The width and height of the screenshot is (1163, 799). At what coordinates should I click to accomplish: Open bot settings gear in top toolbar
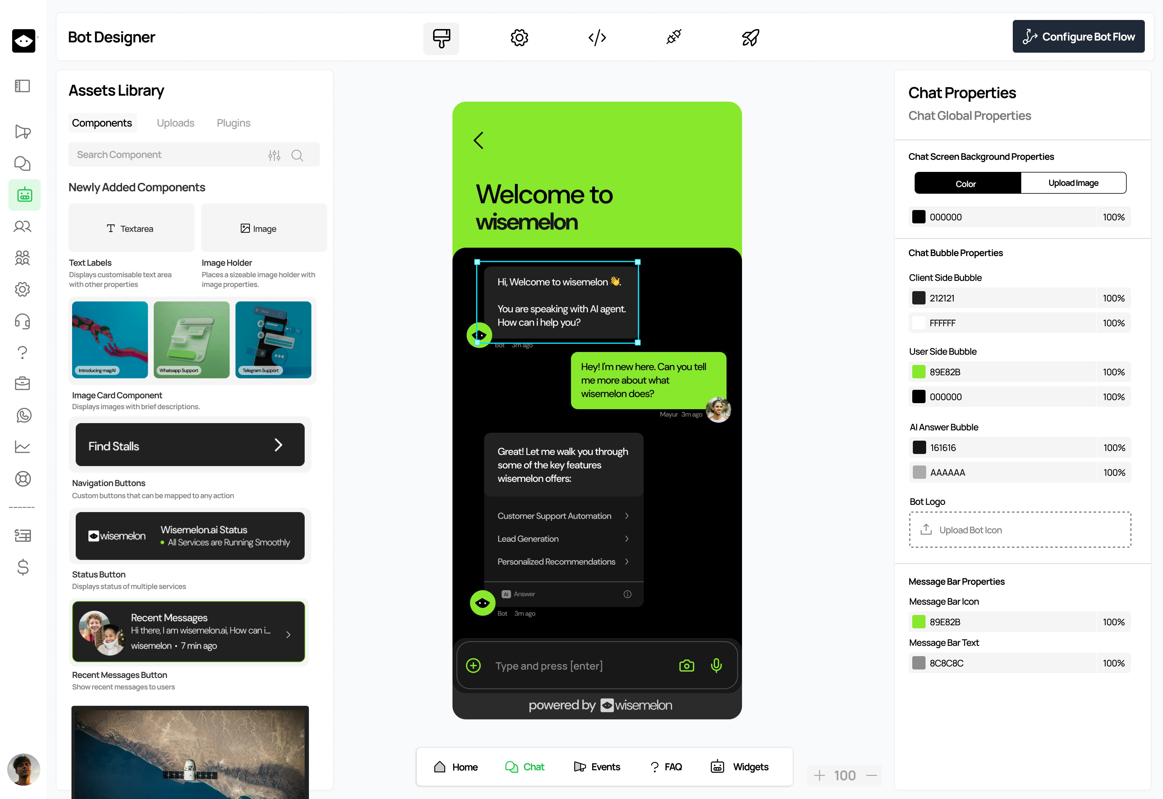(x=519, y=38)
